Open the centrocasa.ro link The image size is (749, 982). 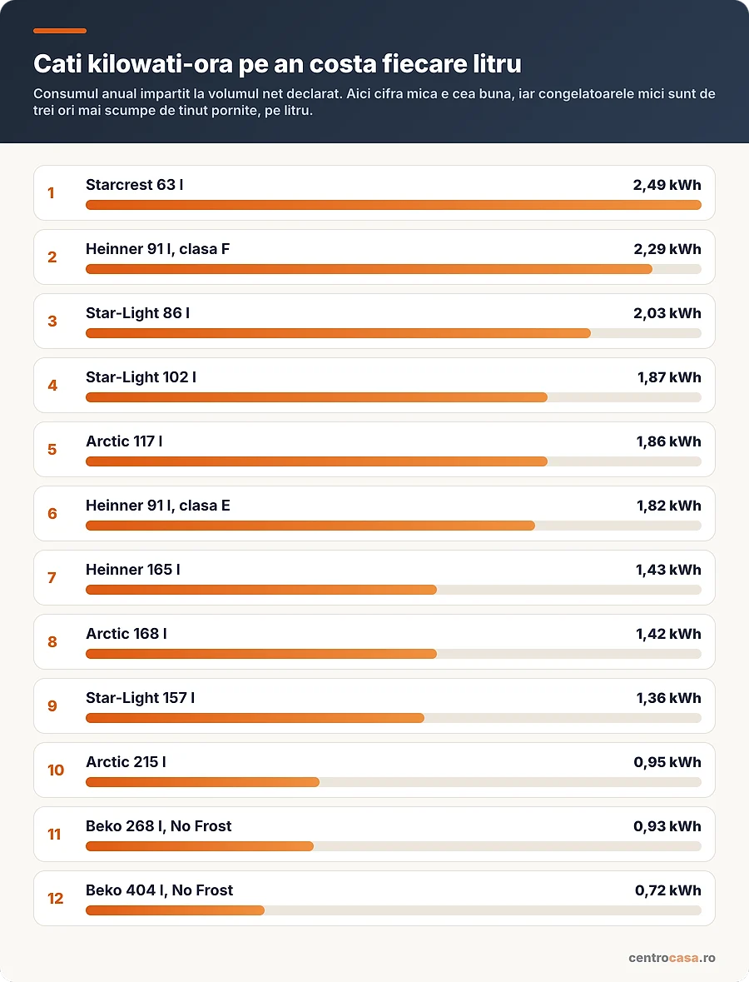pyautogui.click(x=672, y=958)
